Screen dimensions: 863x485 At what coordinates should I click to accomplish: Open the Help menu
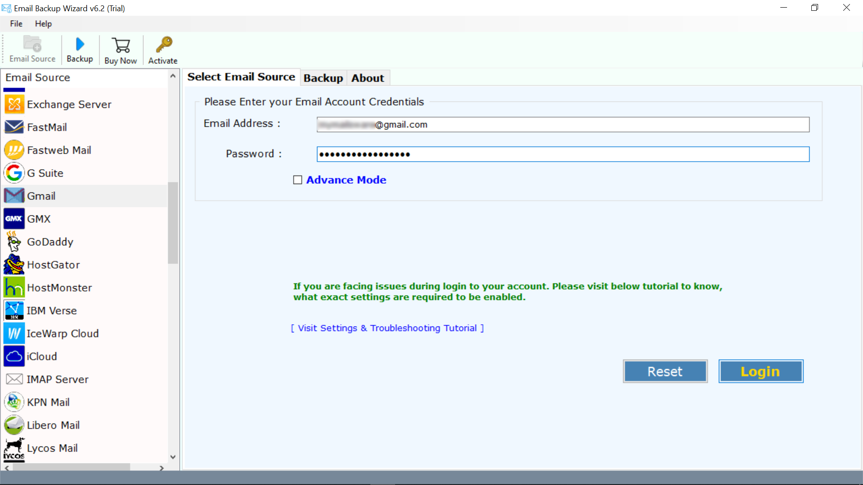pyautogui.click(x=43, y=23)
